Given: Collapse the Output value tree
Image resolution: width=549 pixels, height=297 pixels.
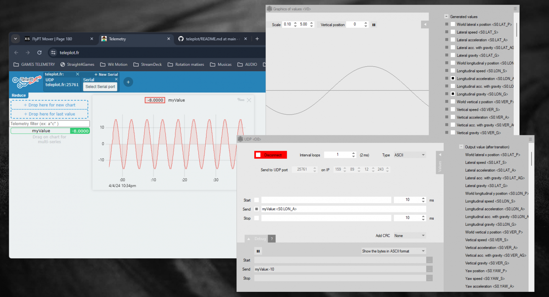Looking at the screenshot, I should coord(461,147).
